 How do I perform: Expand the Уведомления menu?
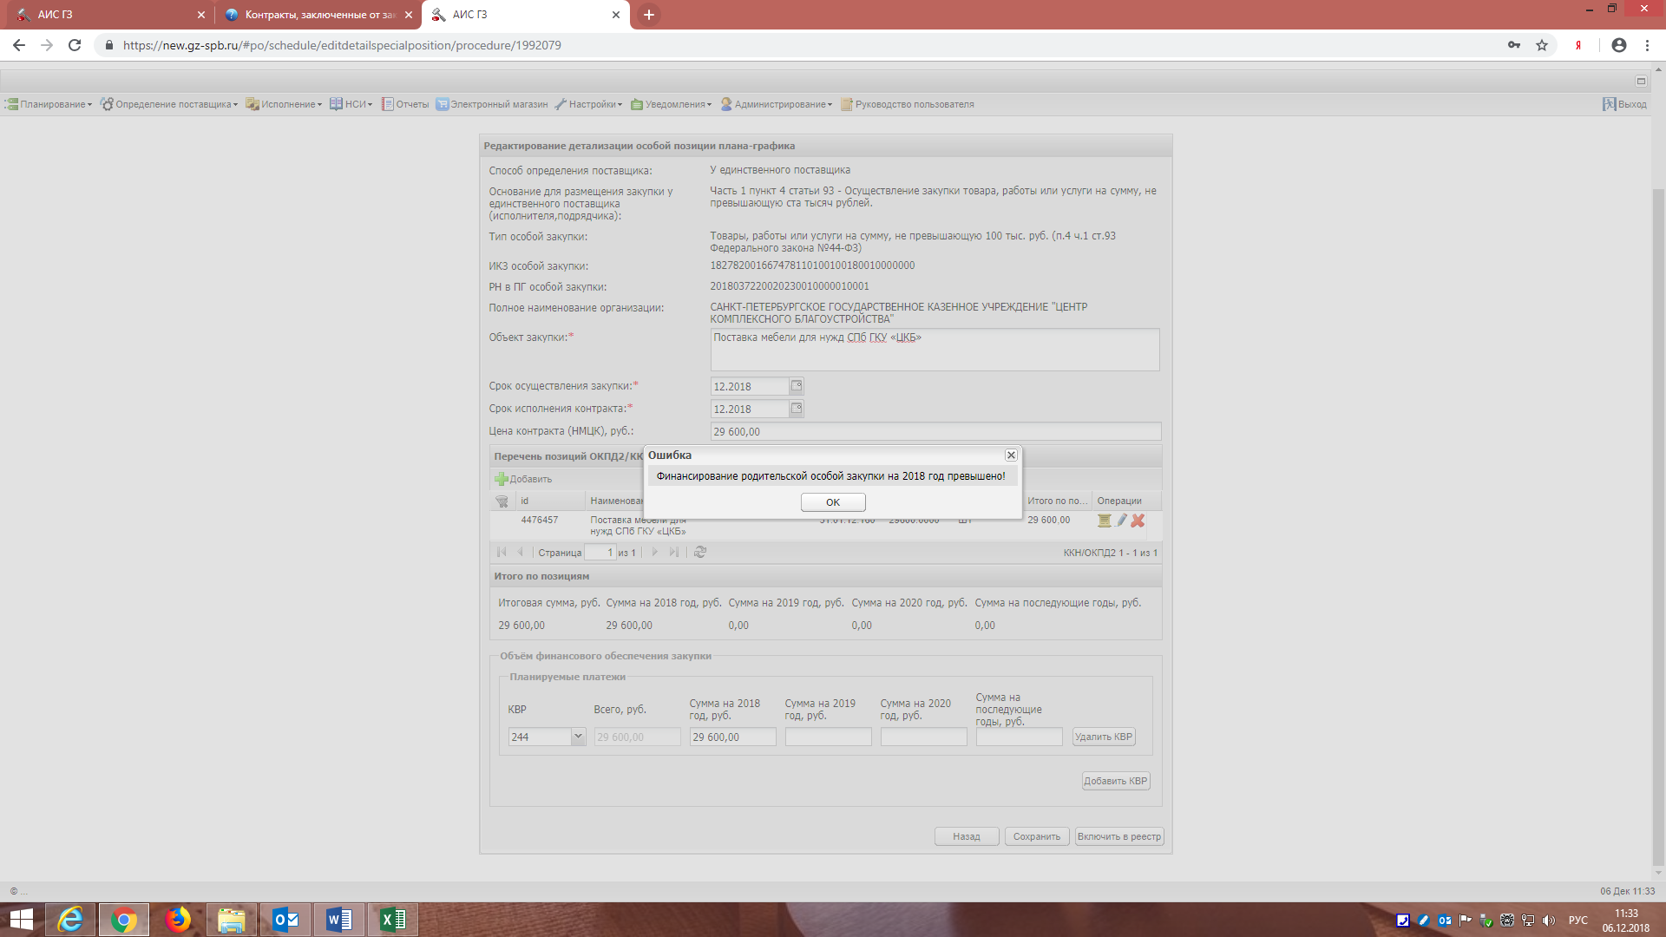point(672,104)
